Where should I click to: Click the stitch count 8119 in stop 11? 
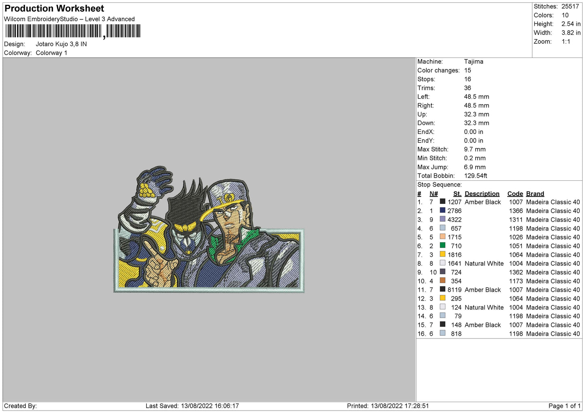(x=454, y=290)
